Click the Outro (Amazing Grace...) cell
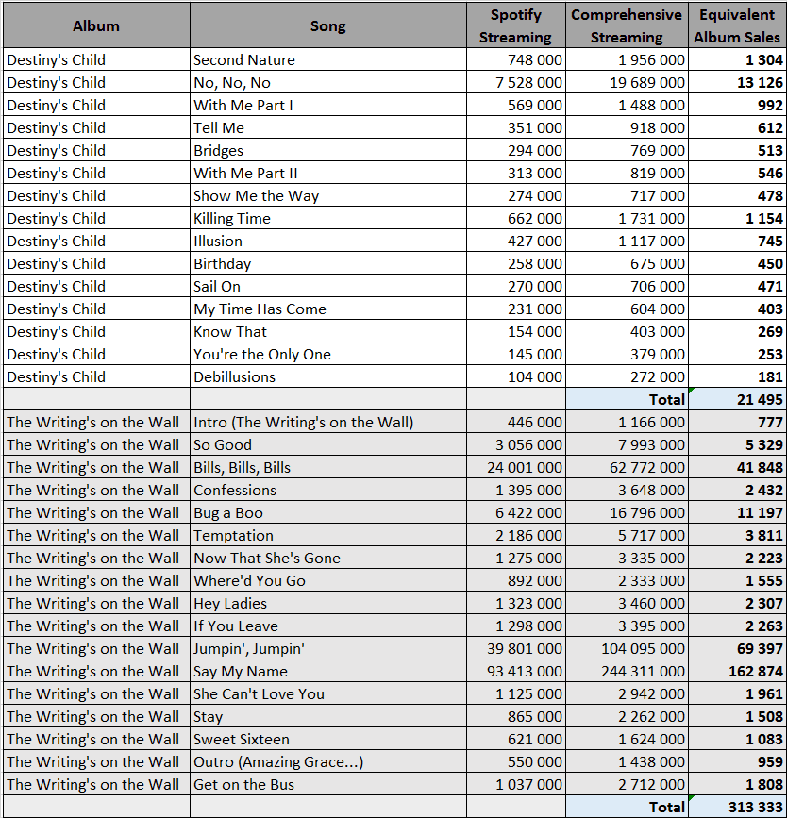Image resolution: width=787 pixels, height=818 pixels. click(328, 761)
